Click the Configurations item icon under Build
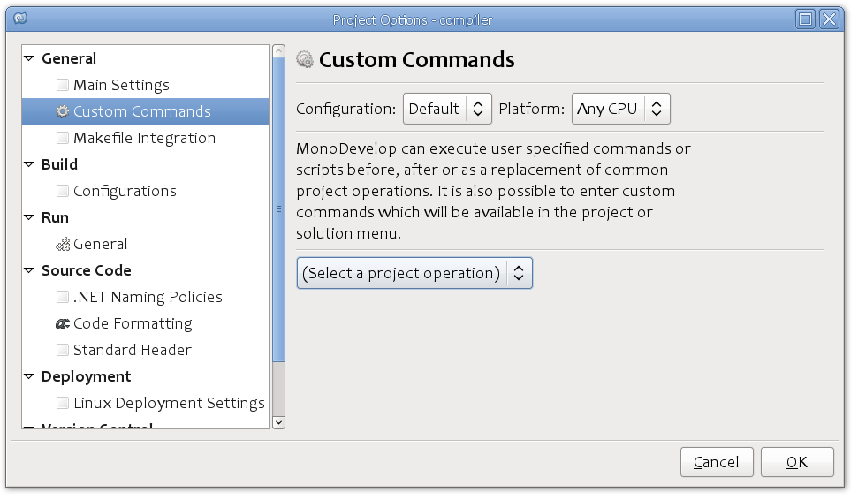 point(63,191)
